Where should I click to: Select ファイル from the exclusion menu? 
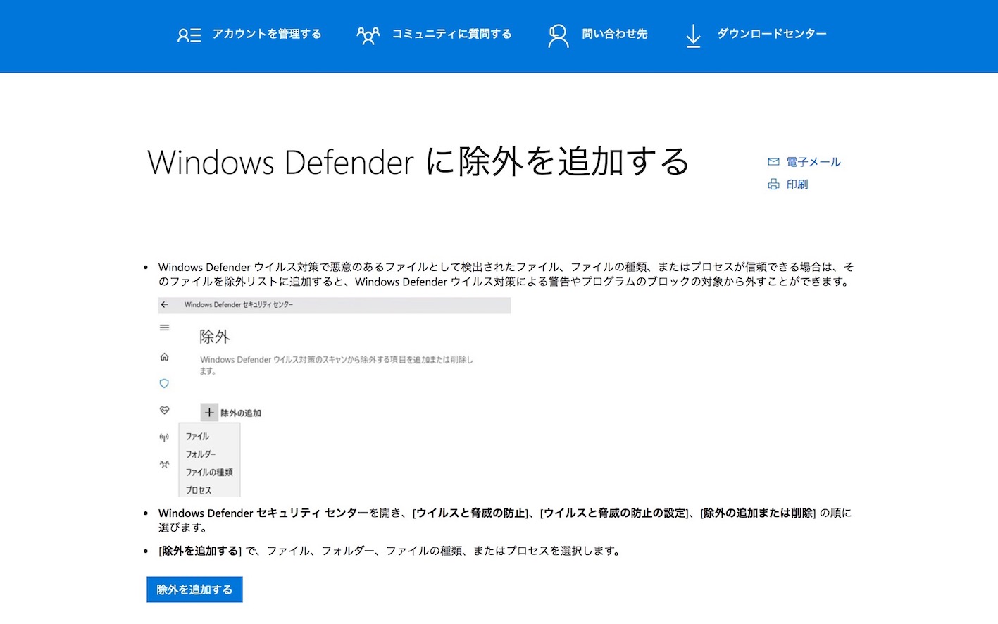pos(198,437)
